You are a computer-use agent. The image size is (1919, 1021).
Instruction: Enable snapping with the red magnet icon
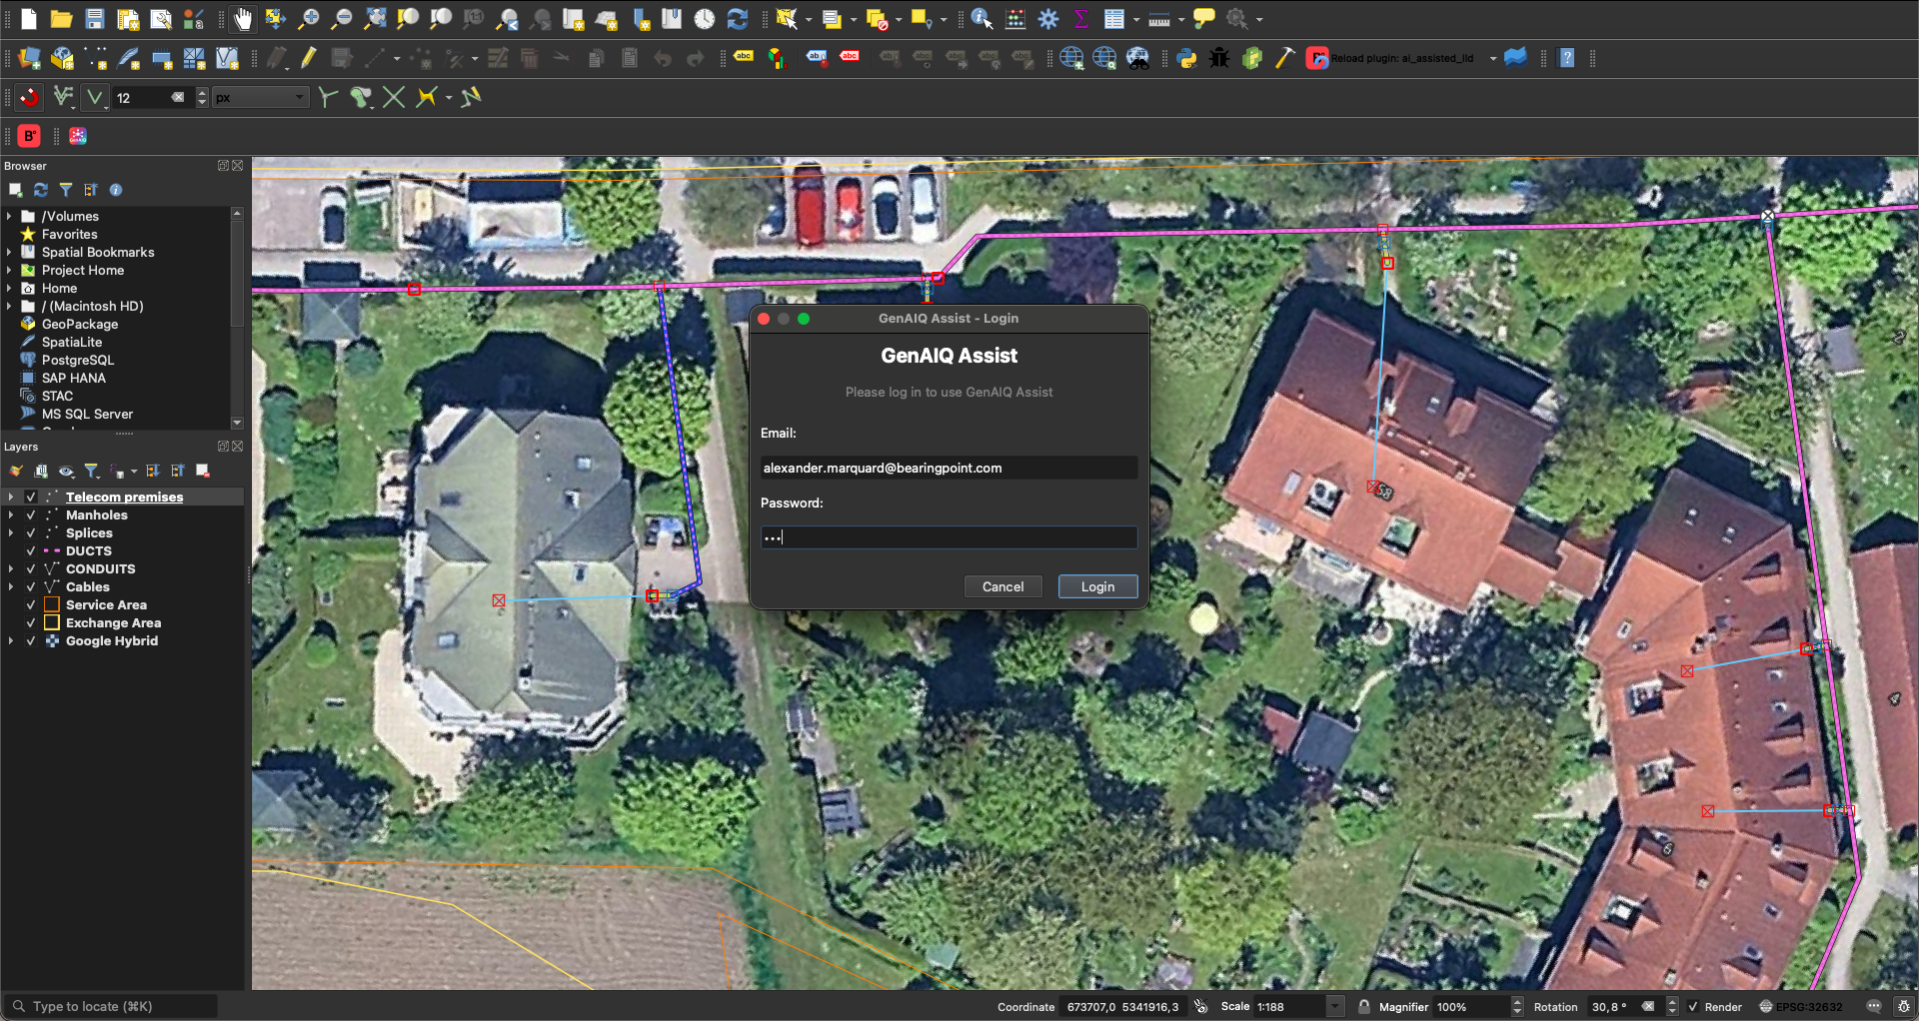click(30, 97)
